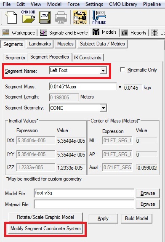
Task: Save workspace with CMO disk icon
Action: point(45,17)
